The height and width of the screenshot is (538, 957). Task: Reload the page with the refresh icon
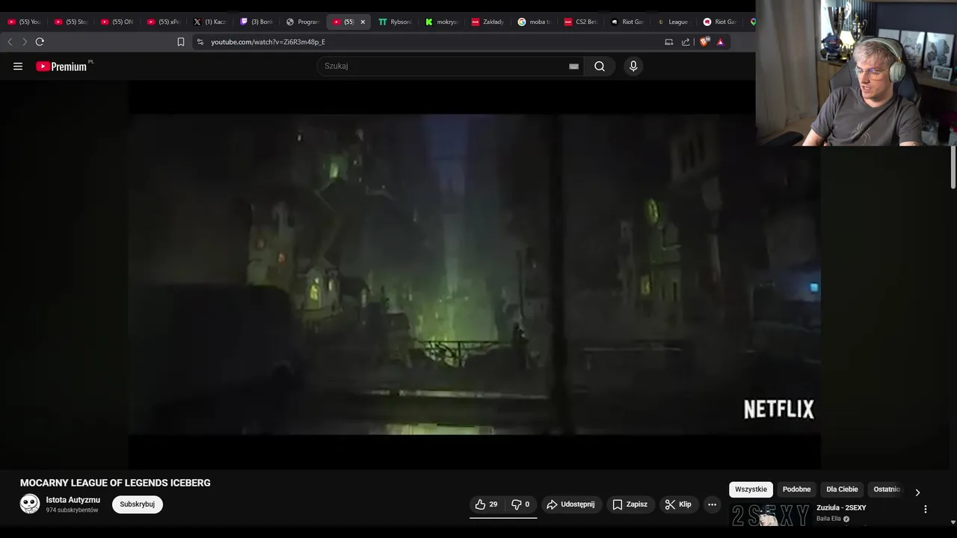[40, 42]
